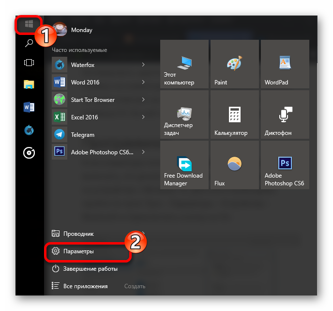This screenshot has width=333, height=311.
Task: Click the Excel 2016 app name text
Action: [x=85, y=117]
